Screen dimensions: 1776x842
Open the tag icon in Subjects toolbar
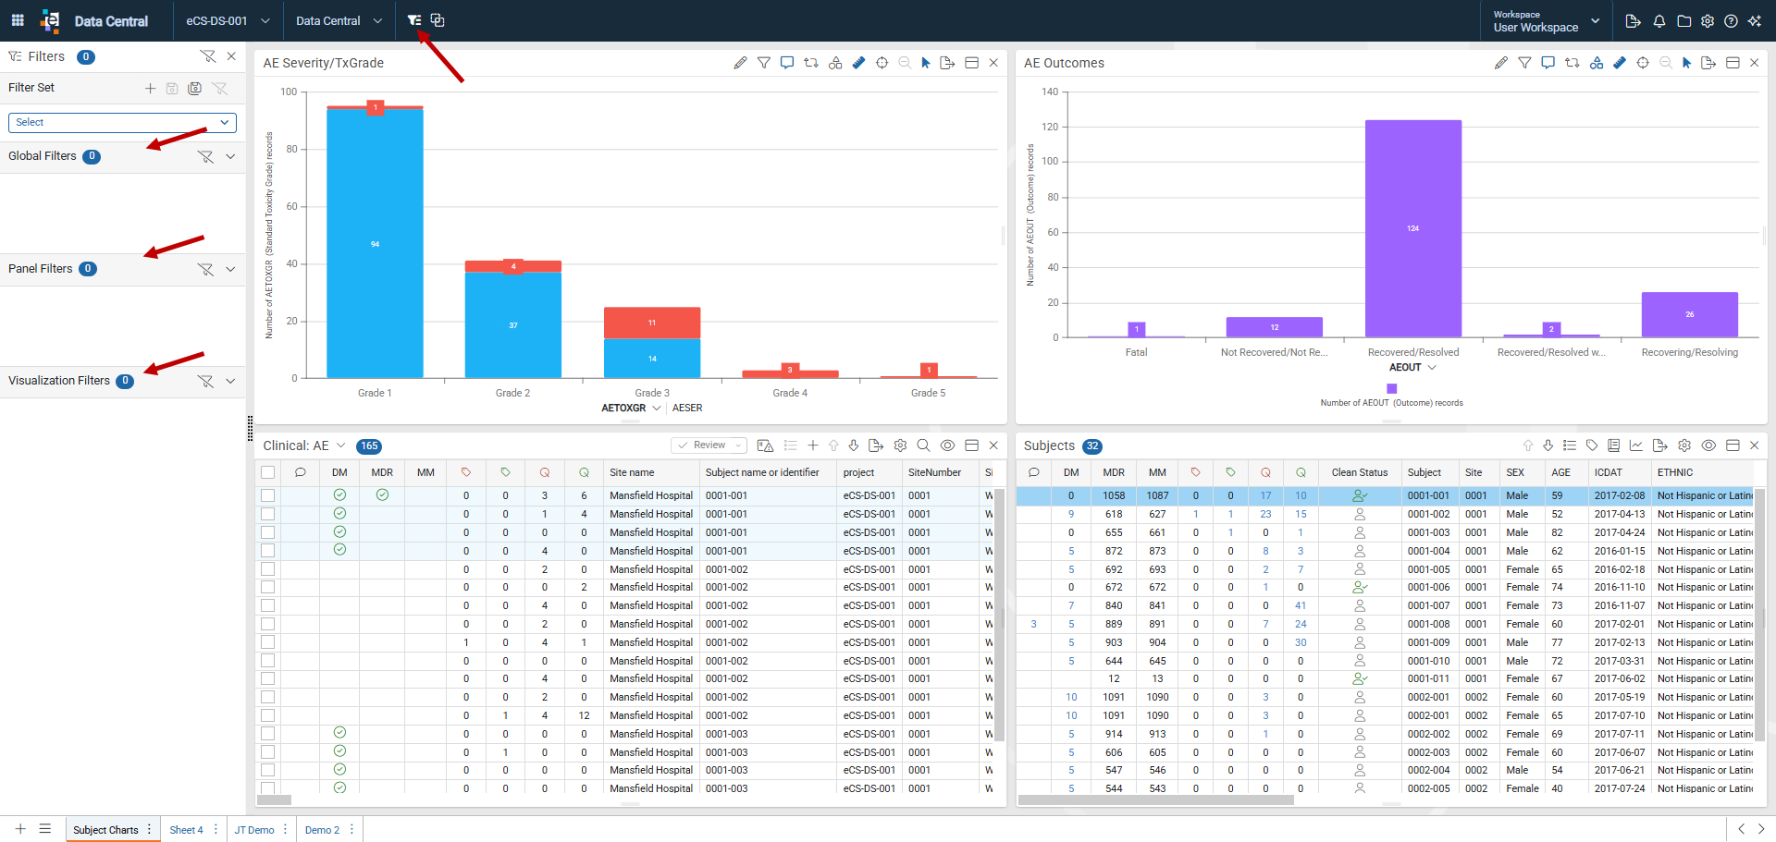point(1592,445)
